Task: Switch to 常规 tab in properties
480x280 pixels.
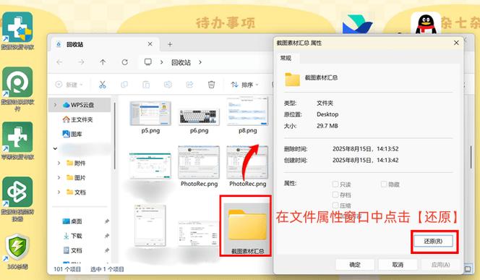Action: [286, 58]
